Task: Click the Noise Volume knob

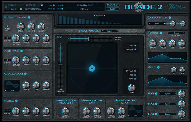Action: (x=46, y=111)
